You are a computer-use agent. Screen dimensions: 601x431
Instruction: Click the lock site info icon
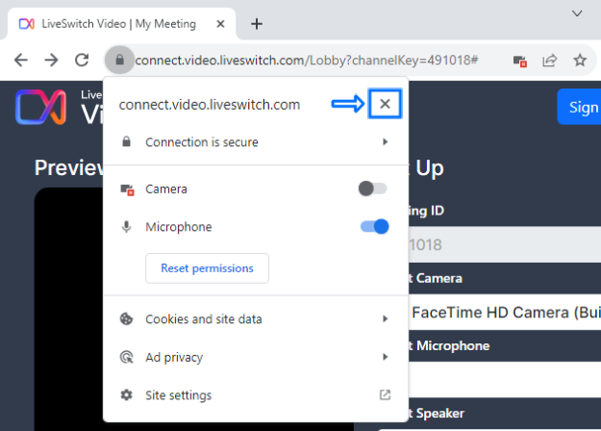tap(119, 60)
